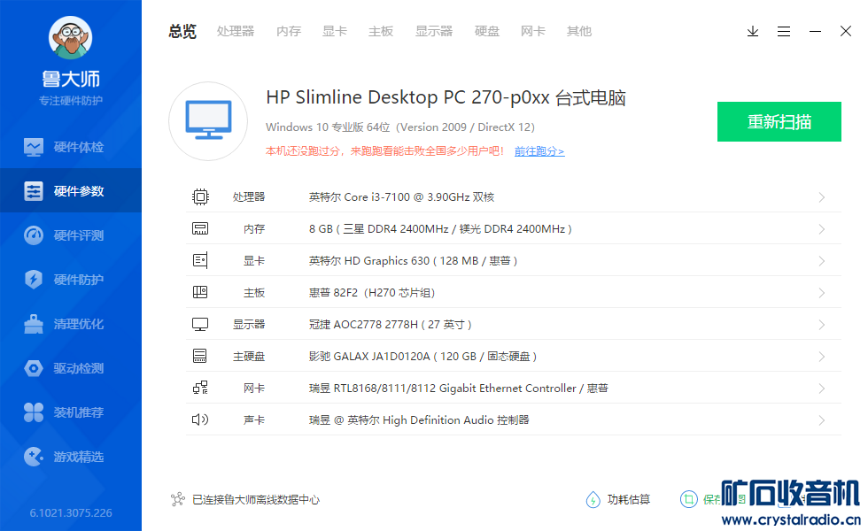The image size is (868, 531).
Task: Click the 内存 memory icon
Action: click(x=200, y=228)
